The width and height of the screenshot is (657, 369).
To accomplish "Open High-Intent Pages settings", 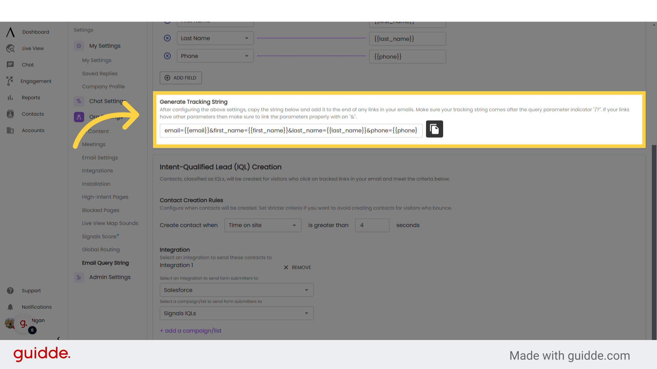I will (105, 197).
